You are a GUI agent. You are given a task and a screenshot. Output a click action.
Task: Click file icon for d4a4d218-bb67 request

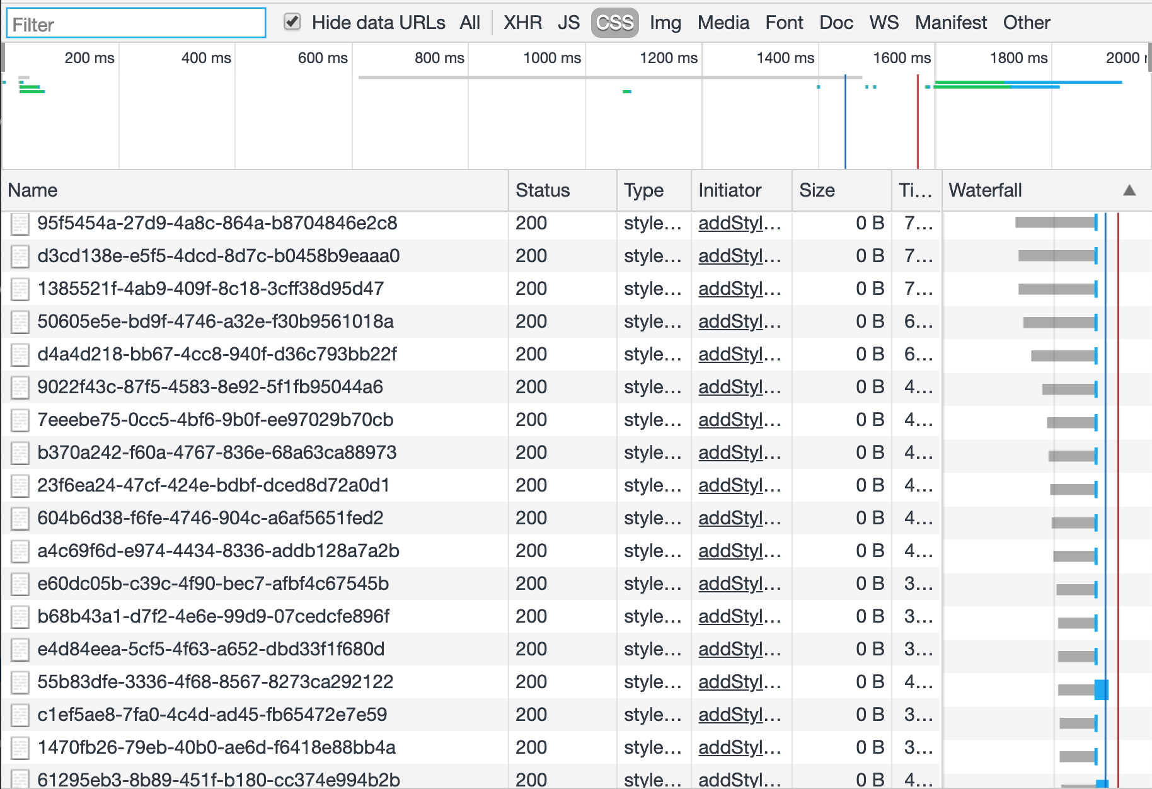coord(20,355)
